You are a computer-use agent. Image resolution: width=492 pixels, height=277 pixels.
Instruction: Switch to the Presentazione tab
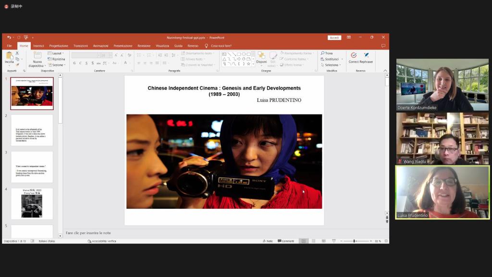123,46
